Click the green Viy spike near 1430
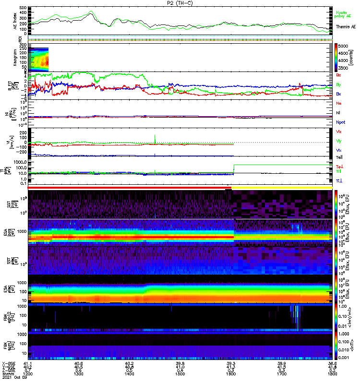This screenshot has width=360, height=384. (x=155, y=139)
